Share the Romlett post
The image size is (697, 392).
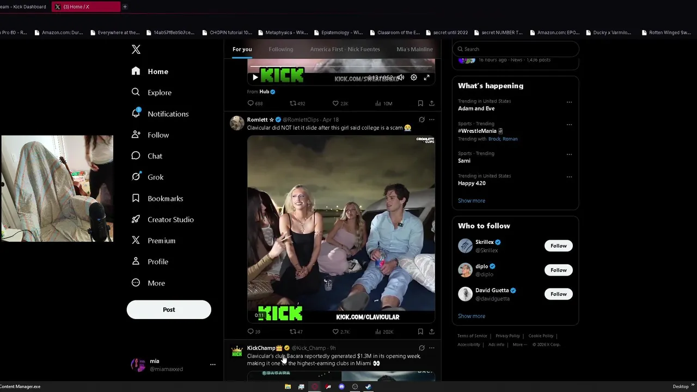tap(432, 332)
